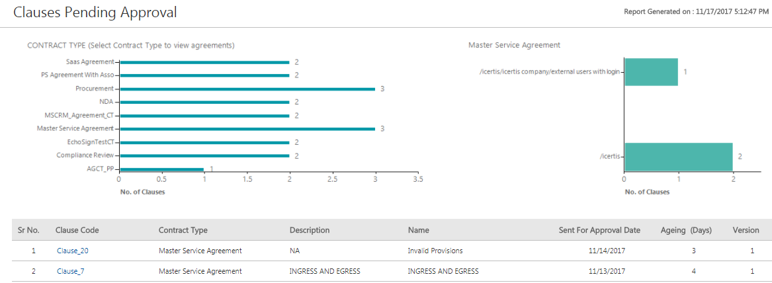Click the MSCRM_Agreement_CT bar
The height and width of the screenshot is (283, 772).
click(204, 116)
